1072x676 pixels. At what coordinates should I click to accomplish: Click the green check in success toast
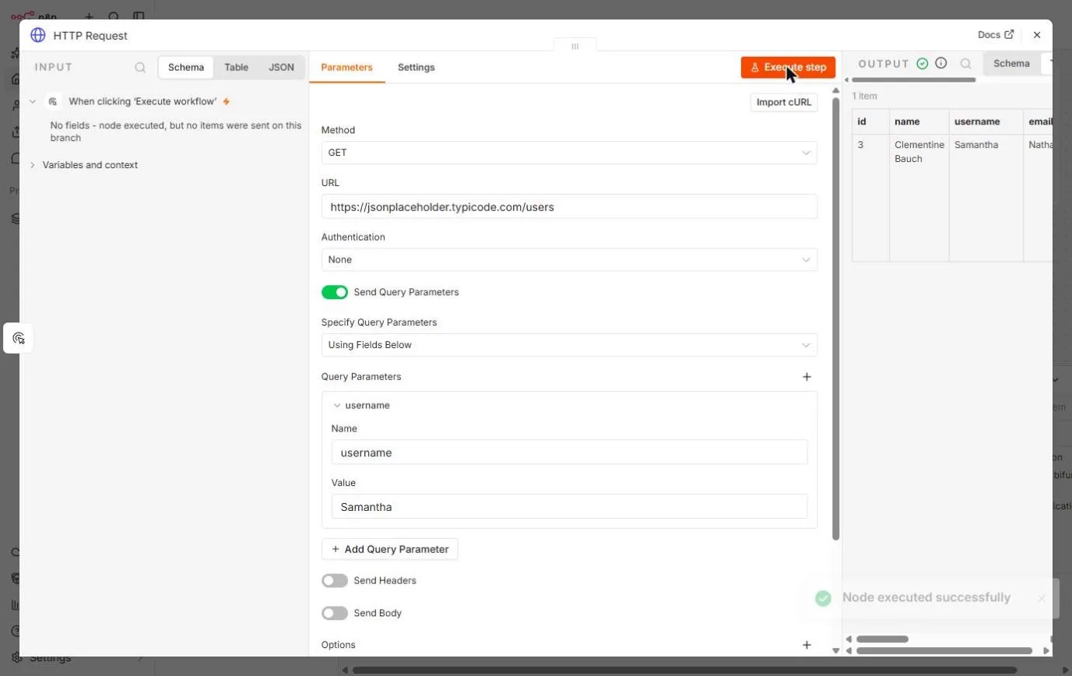point(823,598)
